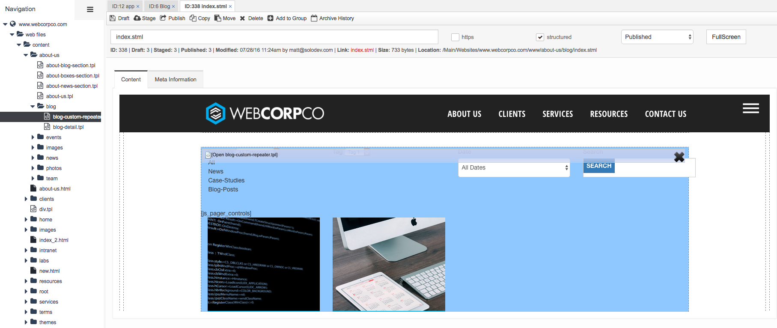Click the blog-detail.tpl file icon
Viewport: 777px width, 328px height.
pyautogui.click(x=47, y=127)
